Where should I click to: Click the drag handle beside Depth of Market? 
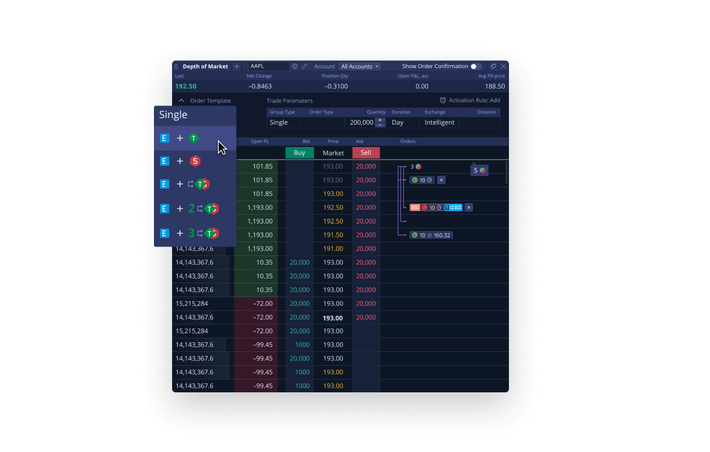176,66
